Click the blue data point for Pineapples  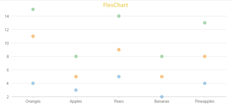coord(205,83)
